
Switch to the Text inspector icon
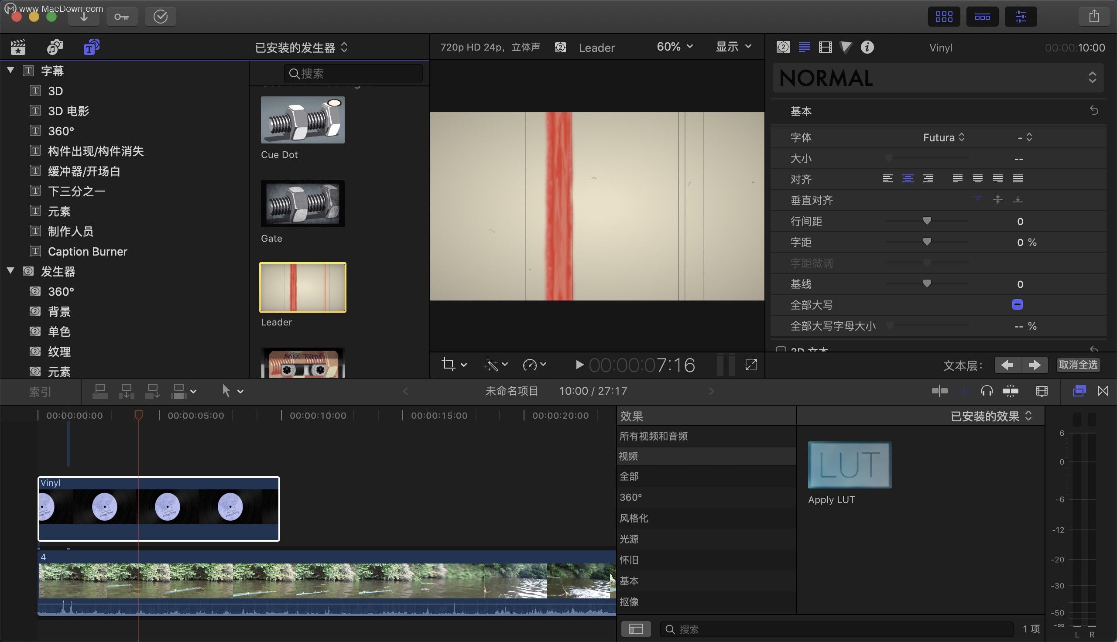point(804,47)
